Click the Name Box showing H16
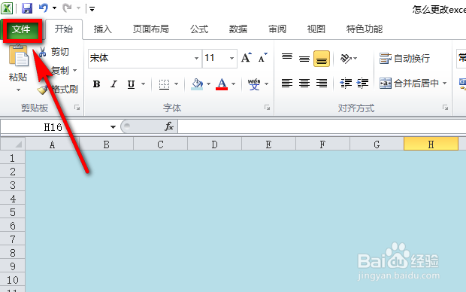466x292 pixels. click(54, 127)
